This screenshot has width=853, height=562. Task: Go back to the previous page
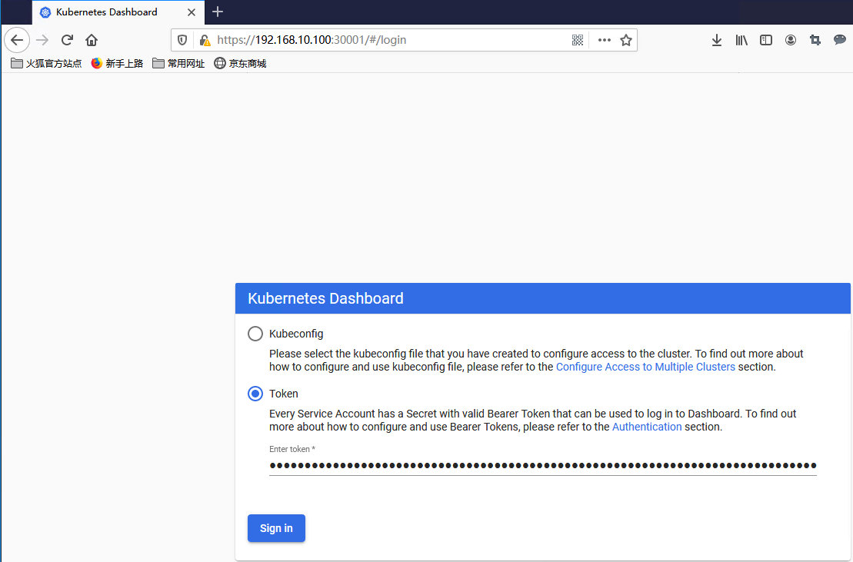tap(17, 40)
